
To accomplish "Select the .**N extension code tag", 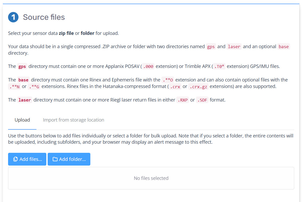I will [x=14, y=87].
